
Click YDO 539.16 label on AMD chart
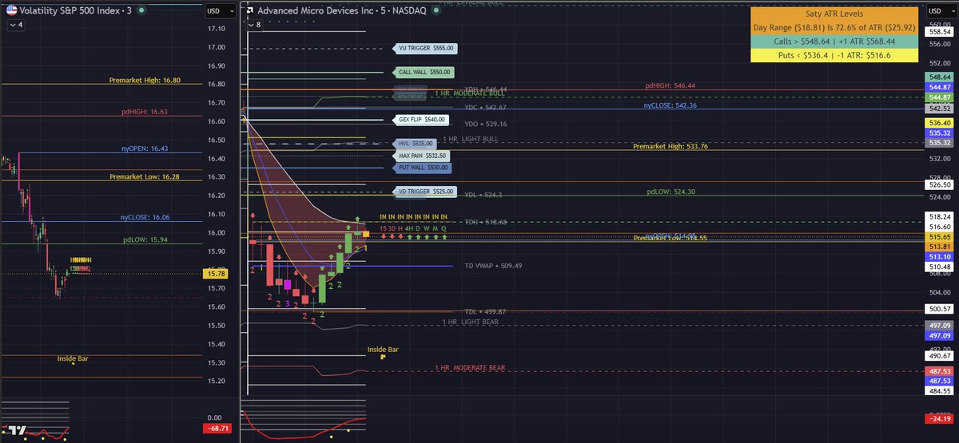pyautogui.click(x=485, y=124)
